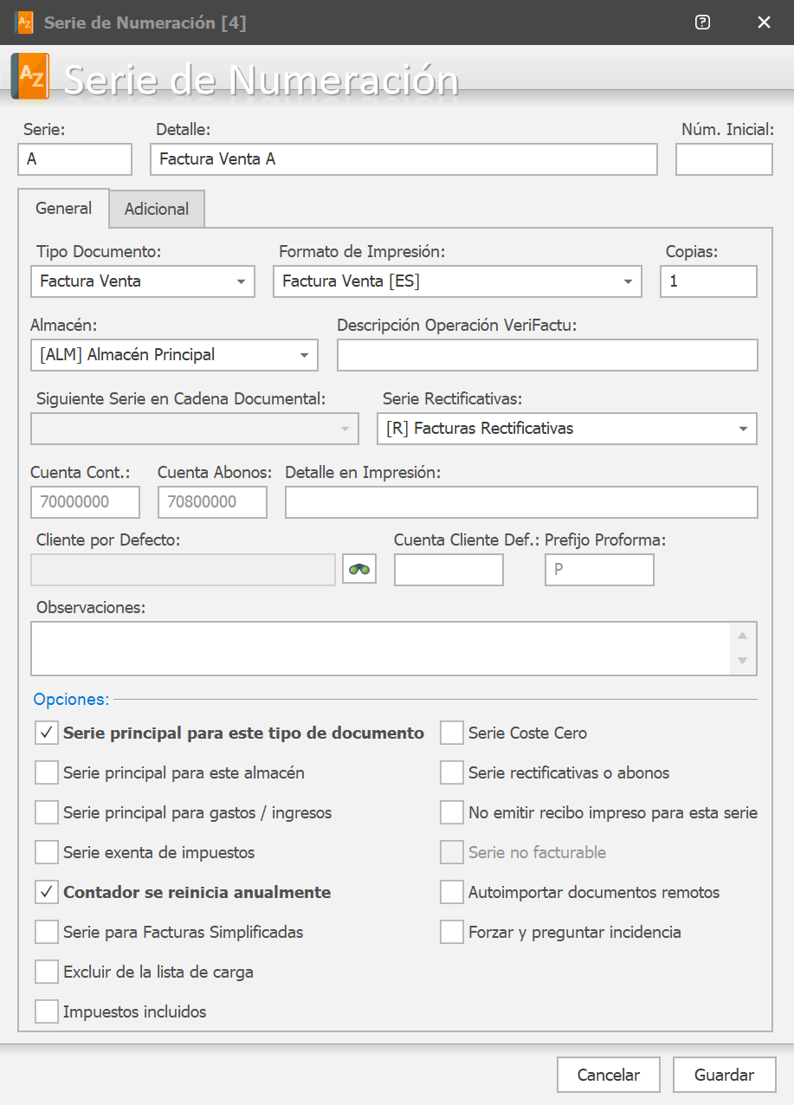The height and width of the screenshot is (1105, 794).
Task: Click the Cuenta Cliente Def. field
Action: pyautogui.click(x=449, y=570)
